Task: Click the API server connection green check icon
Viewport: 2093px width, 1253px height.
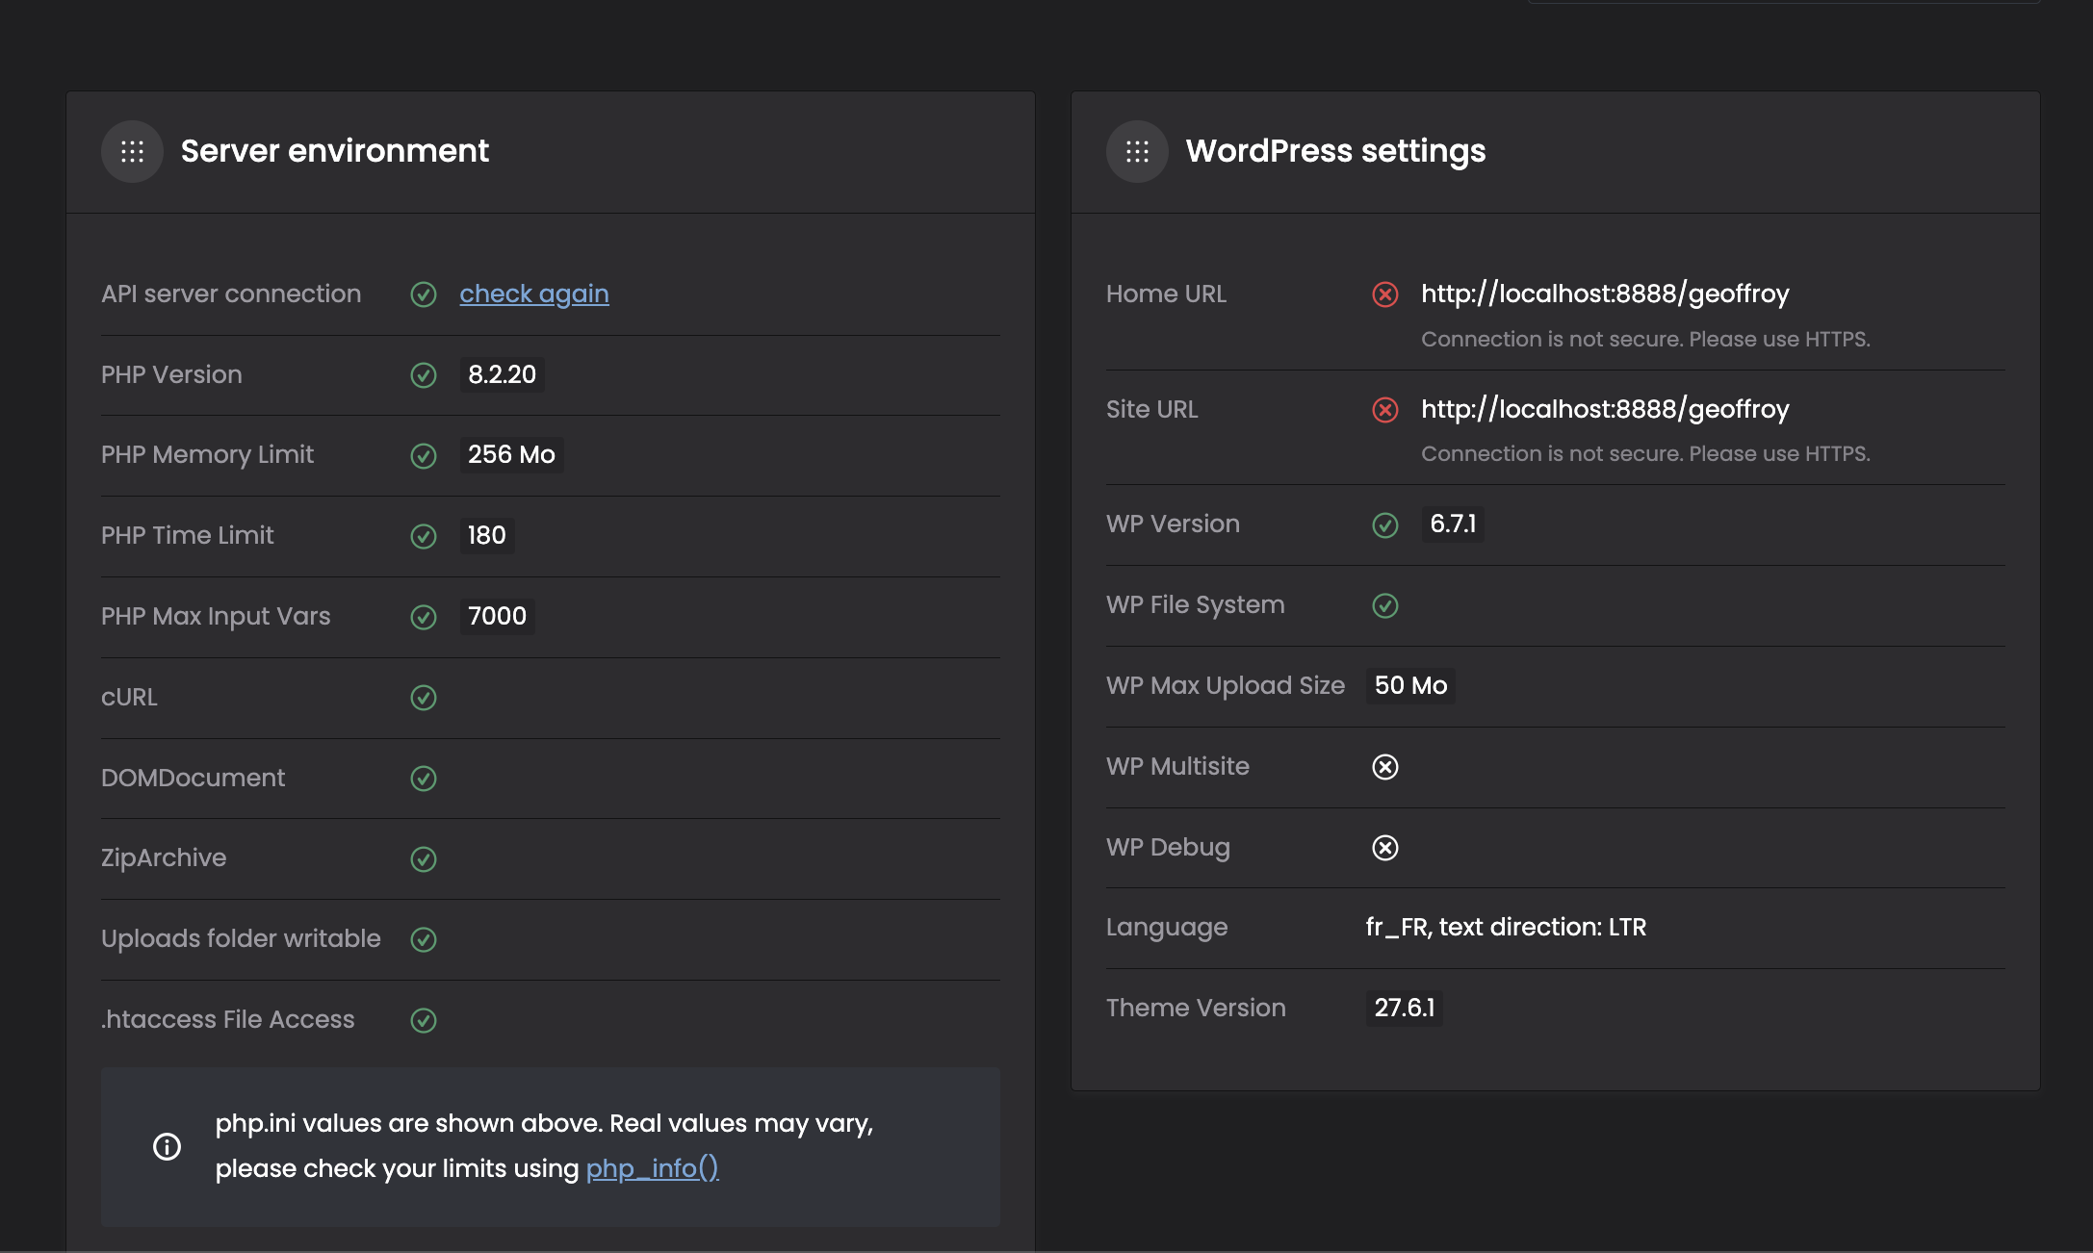Action: click(x=424, y=294)
